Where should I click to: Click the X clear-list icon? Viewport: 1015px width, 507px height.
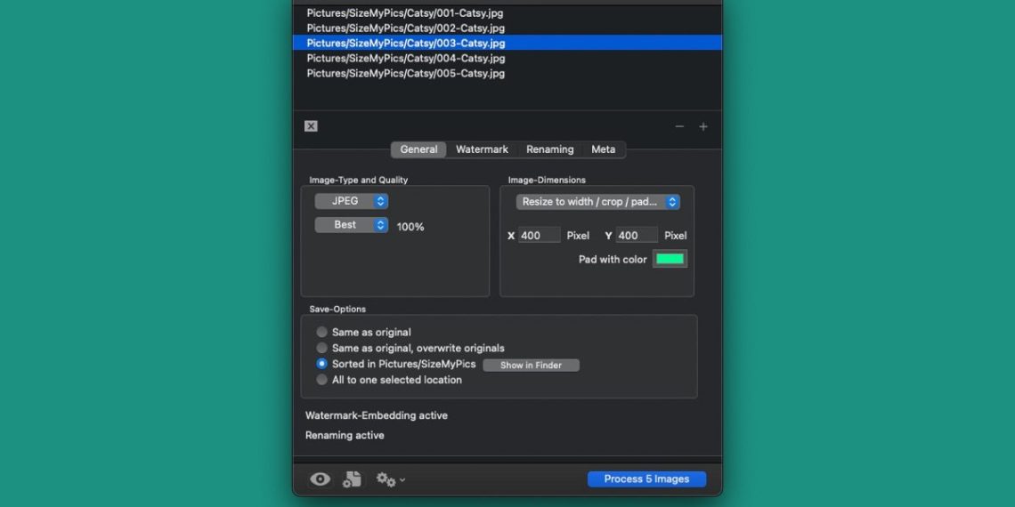(x=311, y=126)
